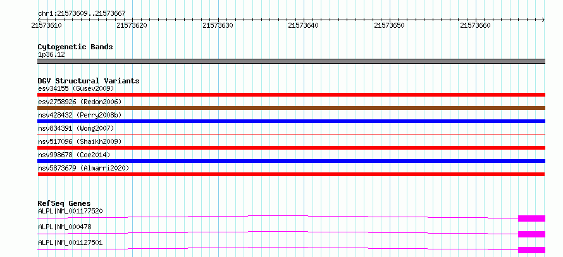Click the magenta exon block of NM_001177520
Viewport: 563px width, 257px height.
click(x=532, y=218)
